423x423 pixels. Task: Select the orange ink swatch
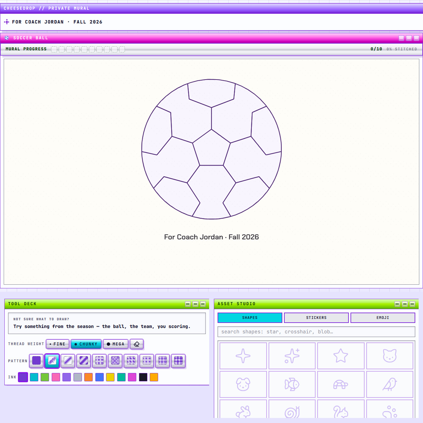[88, 377]
